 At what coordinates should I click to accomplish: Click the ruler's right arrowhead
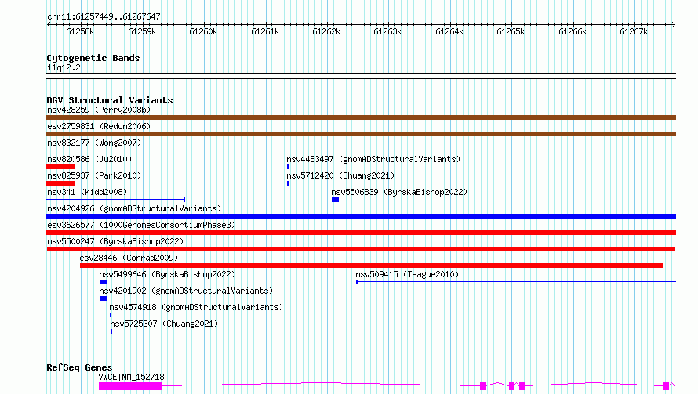pos(674,24)
